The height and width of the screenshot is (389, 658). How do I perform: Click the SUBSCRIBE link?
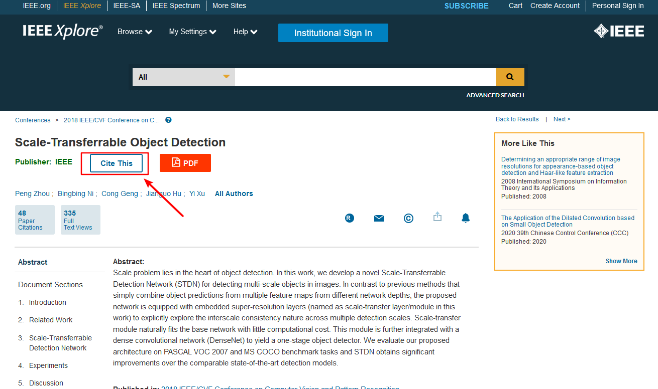(x=467, y=6)
